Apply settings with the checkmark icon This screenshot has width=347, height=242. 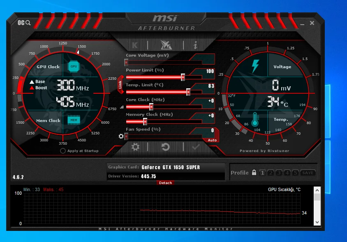click(196, 147)
